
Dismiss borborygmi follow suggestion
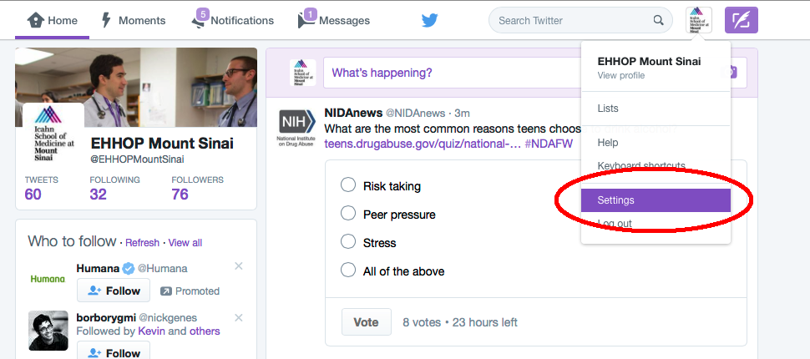coord(239,318)
